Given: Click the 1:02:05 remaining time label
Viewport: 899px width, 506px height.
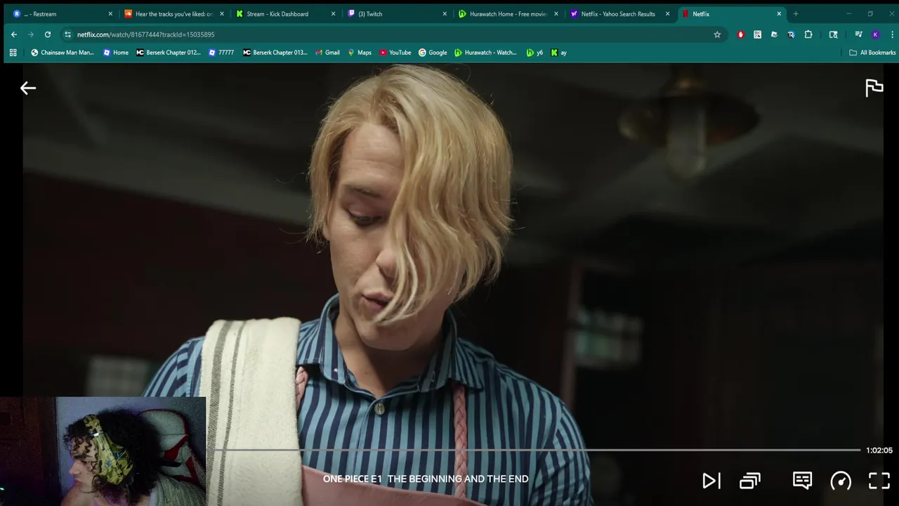Looking at the screenshot, I should [x=879, y=450].
